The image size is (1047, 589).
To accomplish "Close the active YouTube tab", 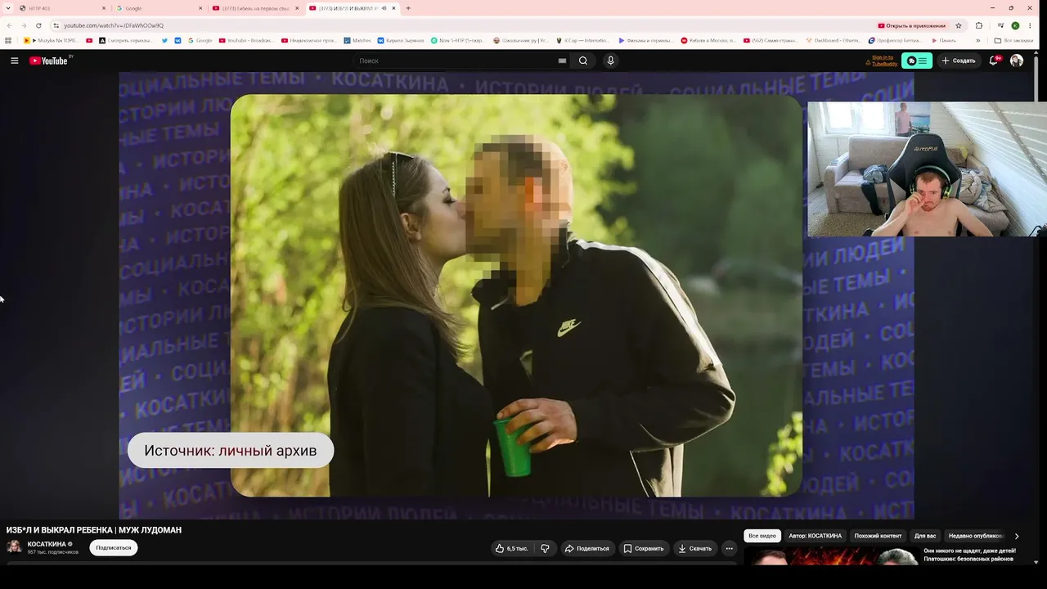I will (x=393, y=8).
